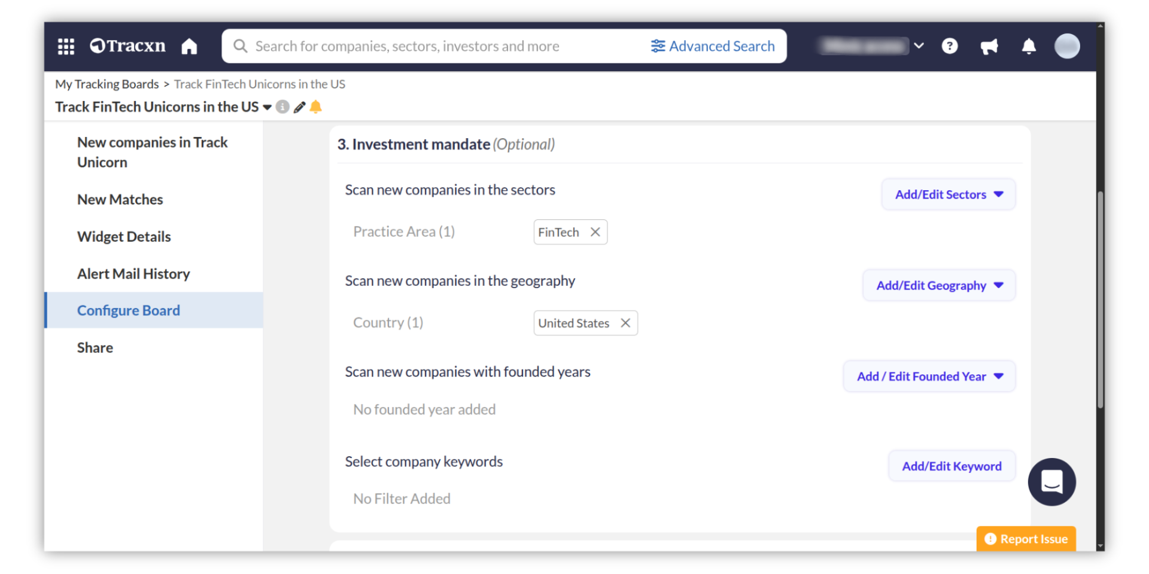Click the Add/Edit Keyword button
Viewport: 1149px width, 574px height.
point(952,466)
